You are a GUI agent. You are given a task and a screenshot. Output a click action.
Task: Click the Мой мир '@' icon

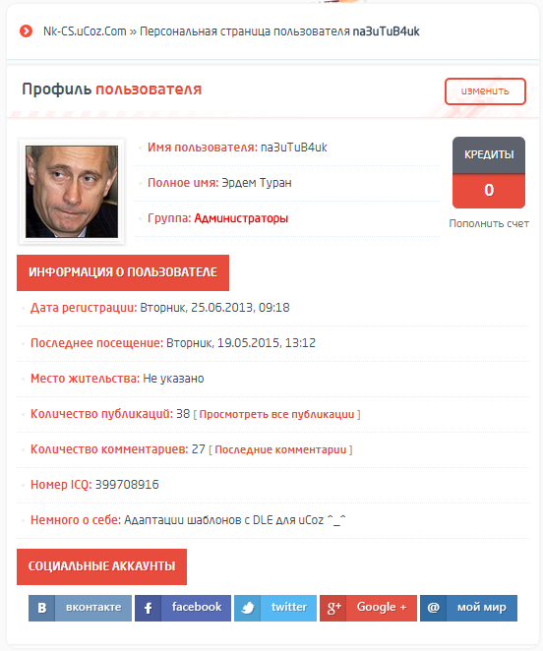click(x=434, y=608)
